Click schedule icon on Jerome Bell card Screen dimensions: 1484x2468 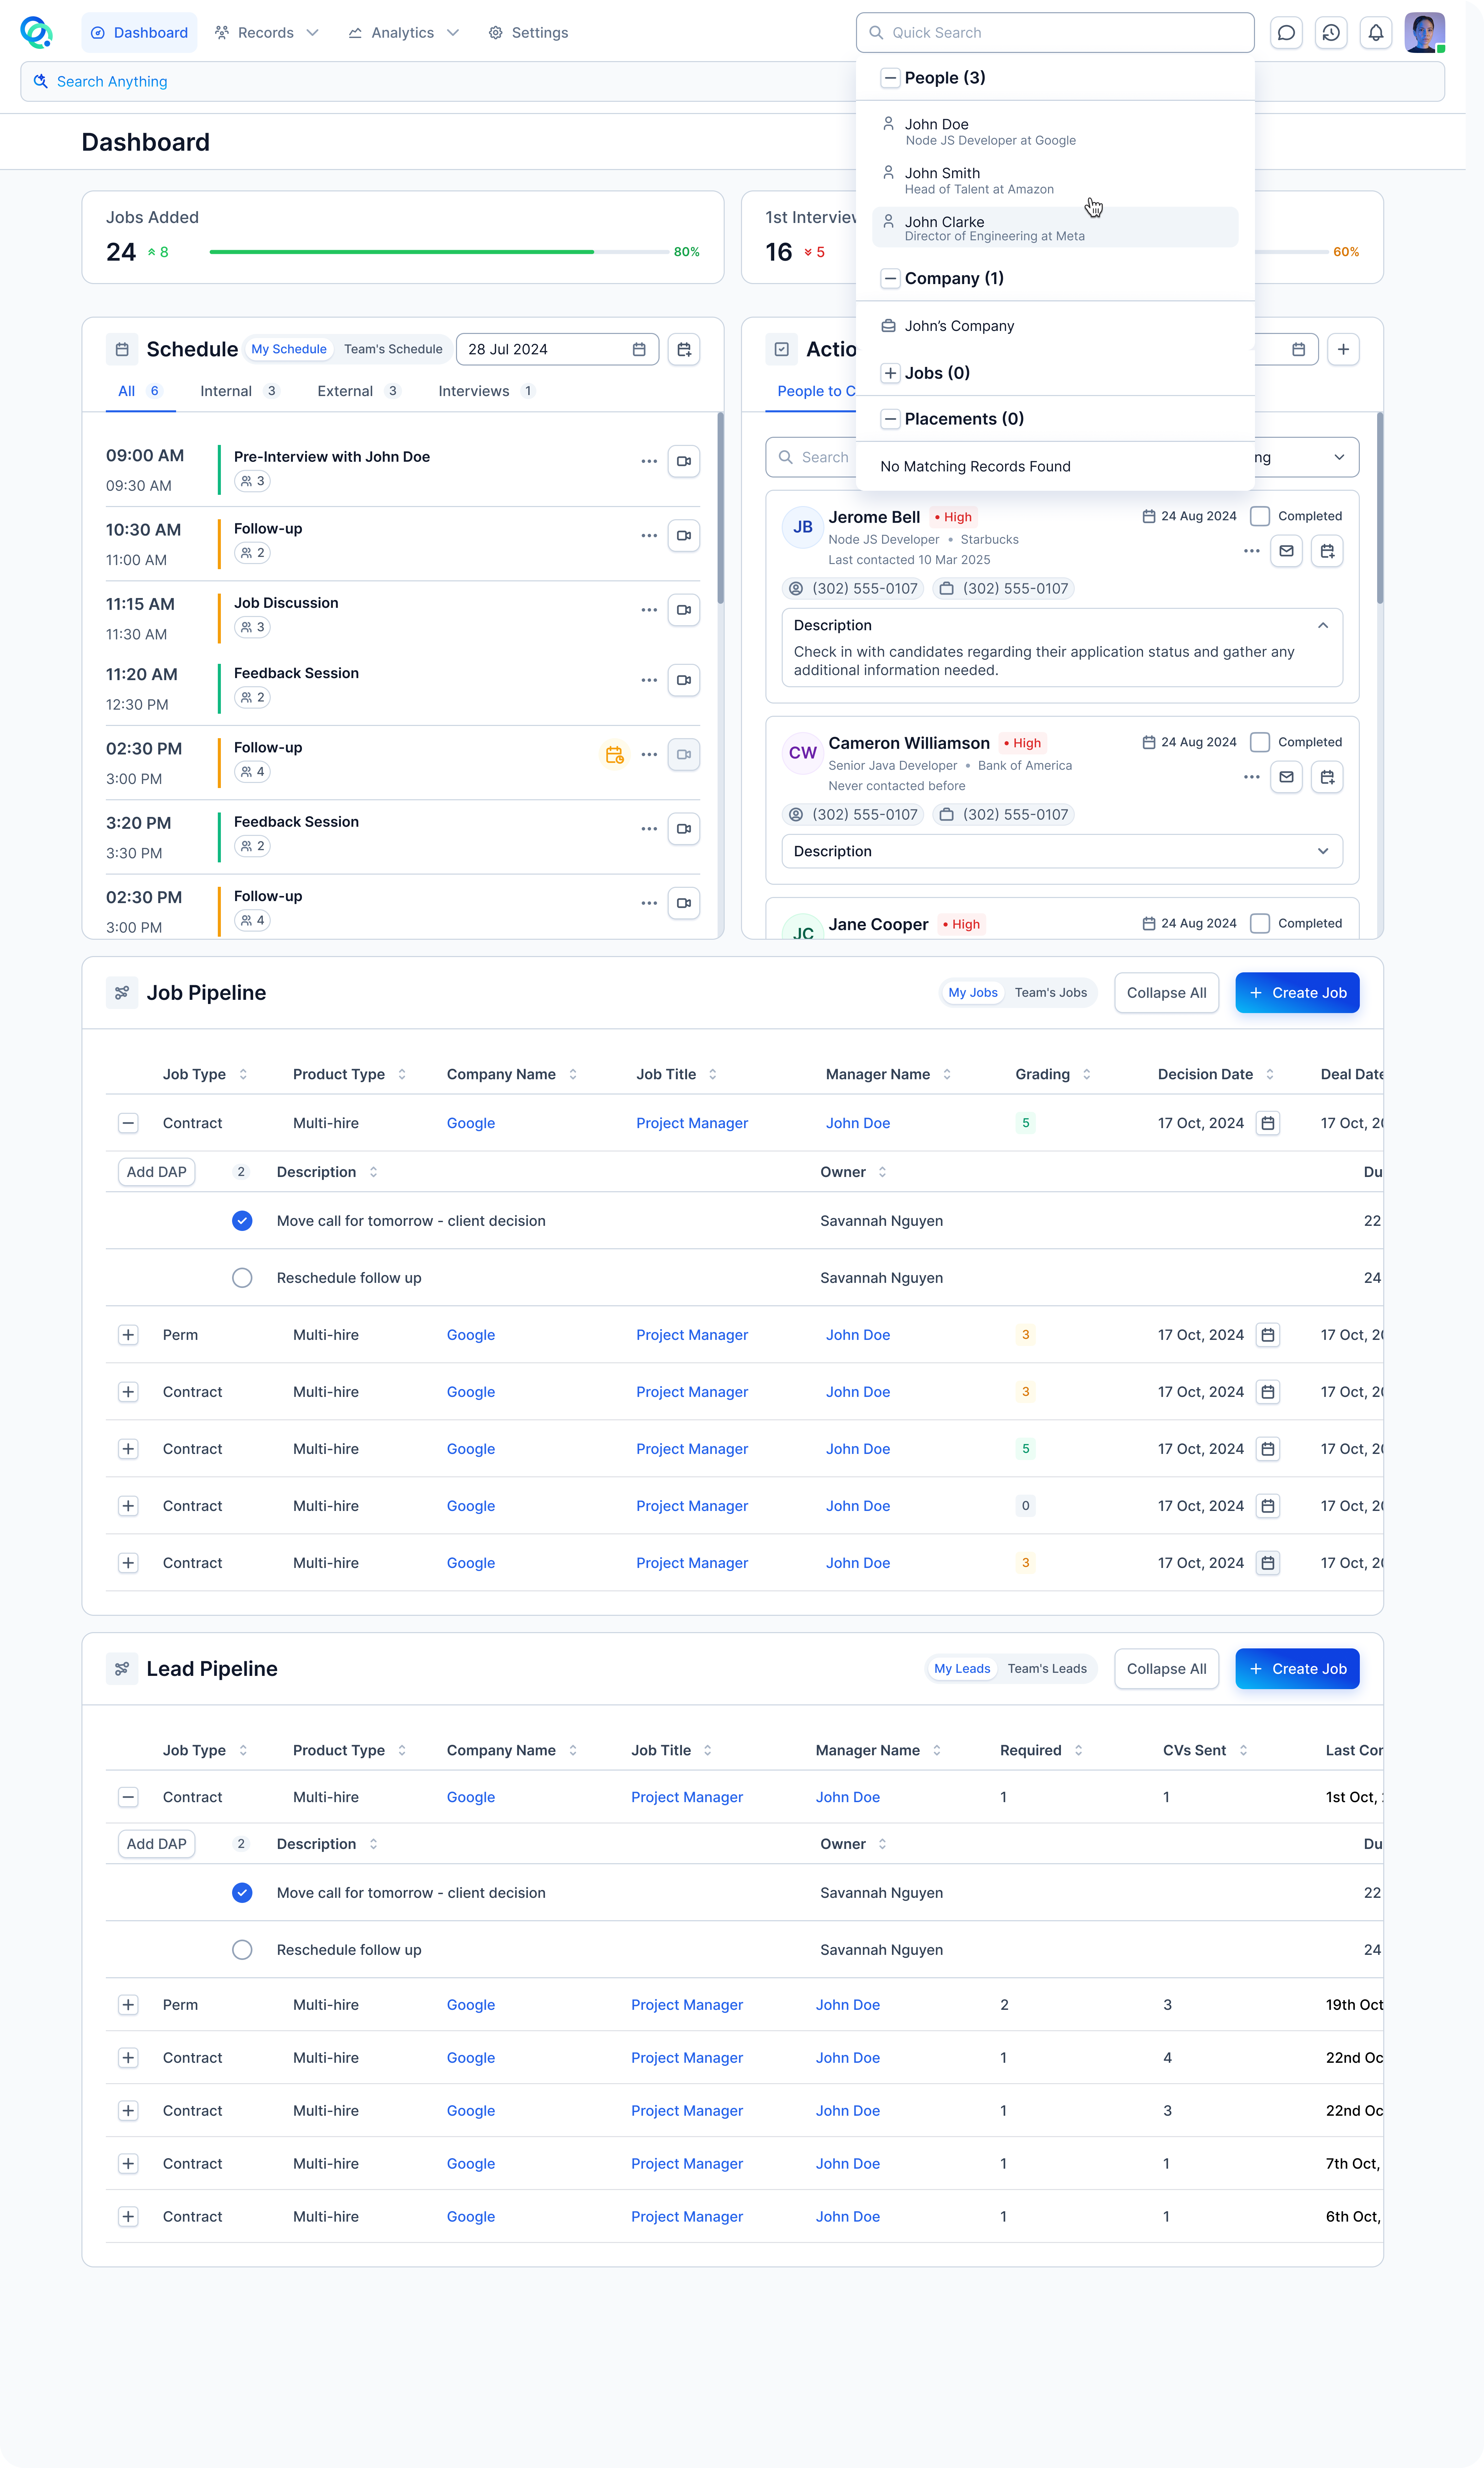pos(1327,551)
